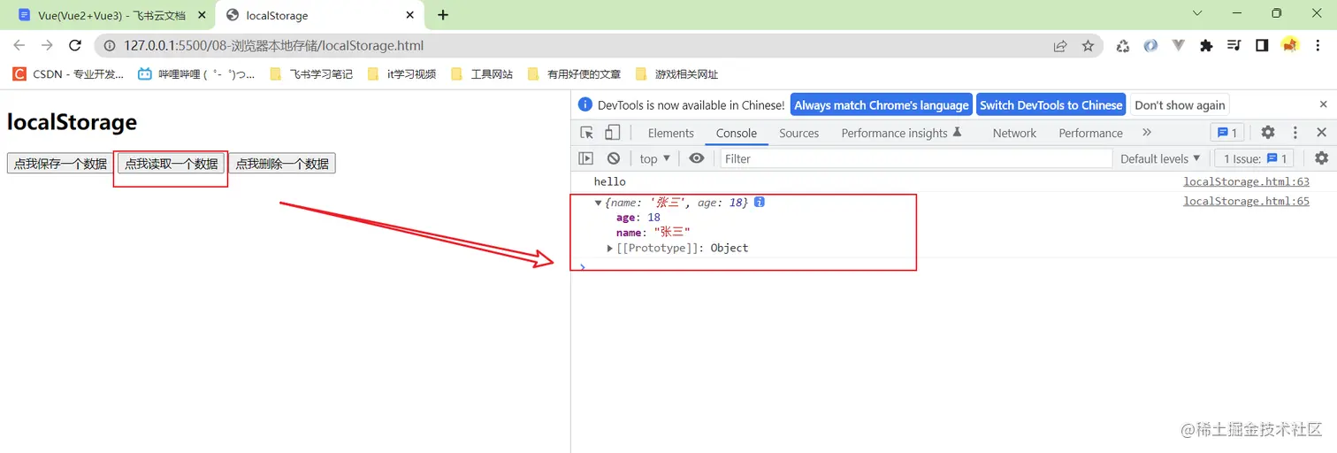Viewport: 1337px width, 453px height.
Task: Switch to the Performance tab
Action: coord(1090,133)
